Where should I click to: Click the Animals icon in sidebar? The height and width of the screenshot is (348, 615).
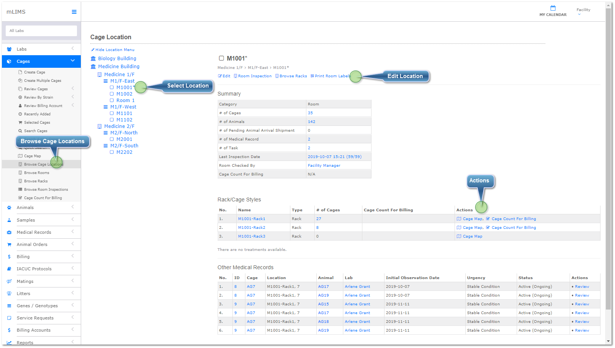(9, 208)
